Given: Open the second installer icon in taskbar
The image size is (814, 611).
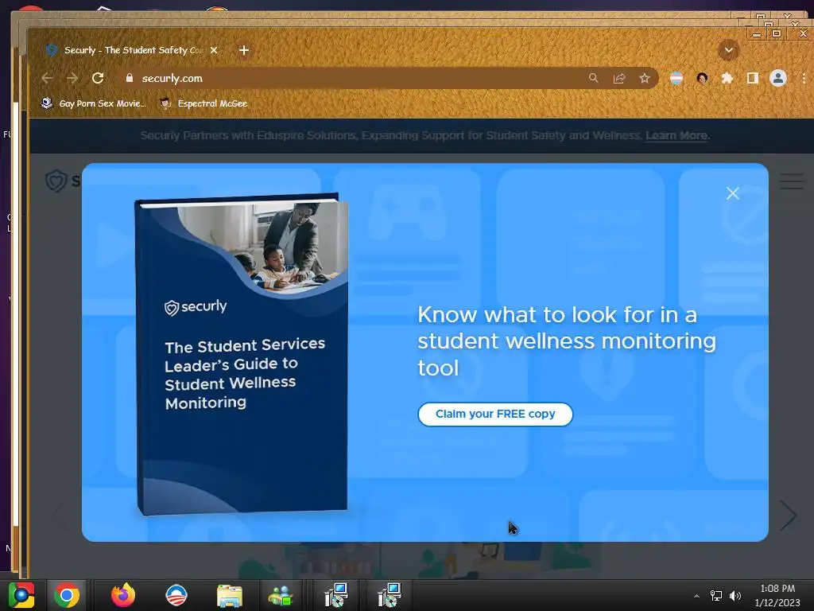Looking at the screenshot, I should (389, 595).
